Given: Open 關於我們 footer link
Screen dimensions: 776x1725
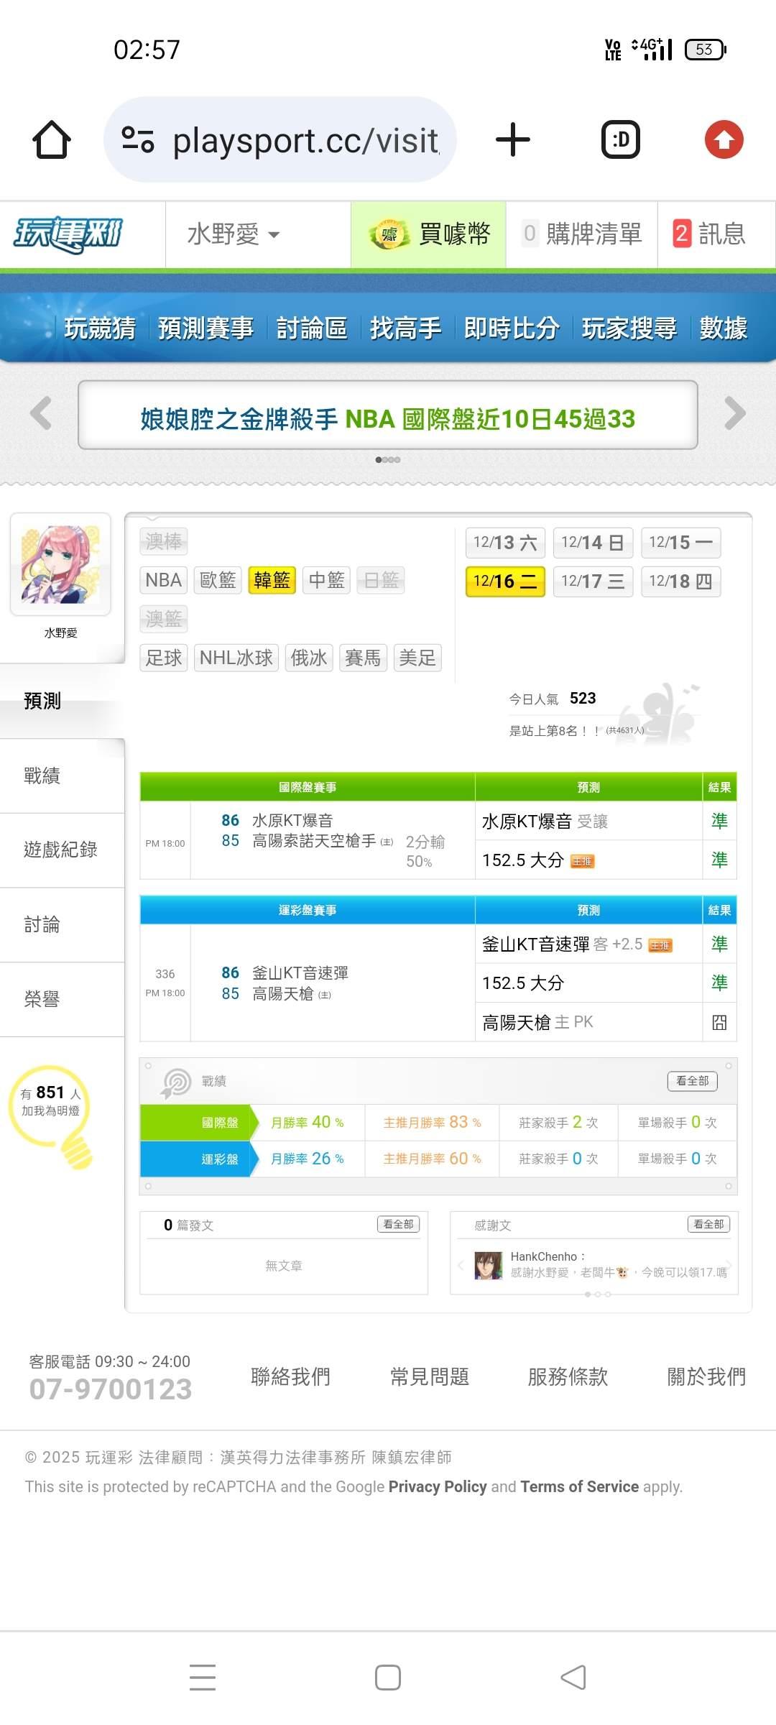Looking at the screenshot, I should pyautogui.click(x=706, y=1376).
